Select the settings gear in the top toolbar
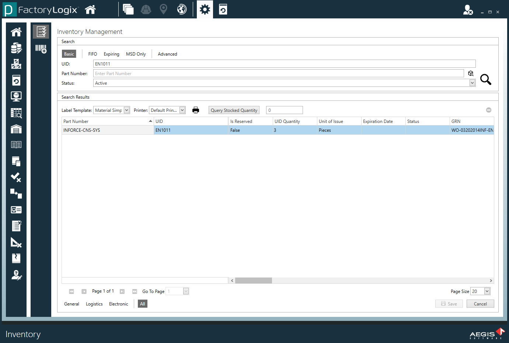Viewport: 509px width, 343px height. [205, 9]
